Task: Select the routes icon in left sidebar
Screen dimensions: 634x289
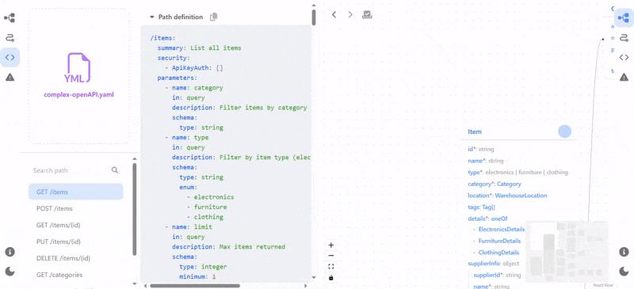Action: click(x=10, y=37)
